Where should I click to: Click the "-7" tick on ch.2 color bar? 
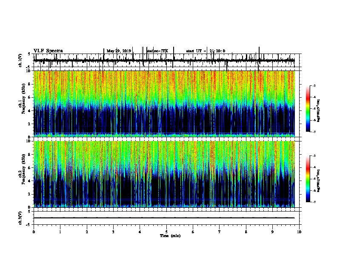tap(314, 202)
